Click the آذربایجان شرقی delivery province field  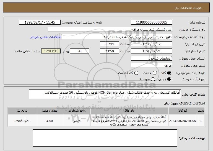click(x=151, y=58)
